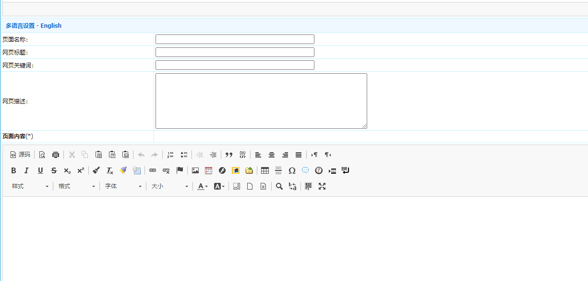
Task: Click into the 网页描述 textarea
Action: tap(261, 101)
